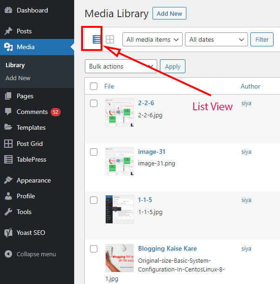Open the Bulk actions dropdown
280x284 pixels.
pyautogui.click(x=121, y=66)
